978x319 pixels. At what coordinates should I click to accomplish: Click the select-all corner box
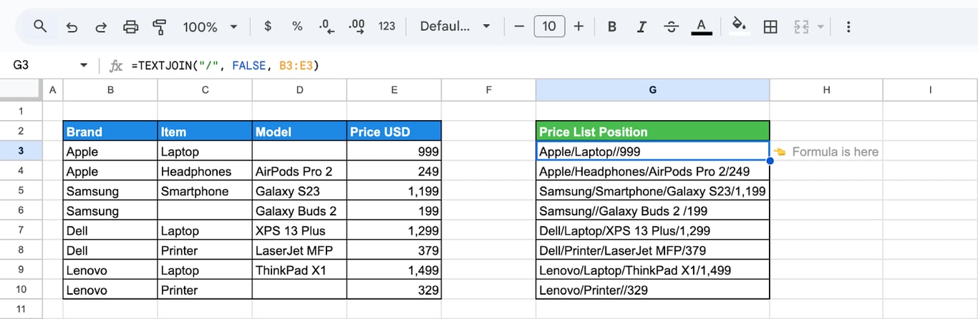coord(21,90)
